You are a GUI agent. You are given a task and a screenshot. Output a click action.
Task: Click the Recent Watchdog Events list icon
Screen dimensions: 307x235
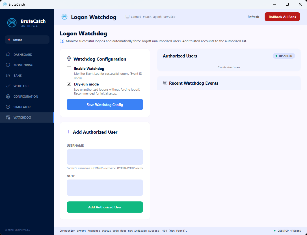tap(165, 83)
